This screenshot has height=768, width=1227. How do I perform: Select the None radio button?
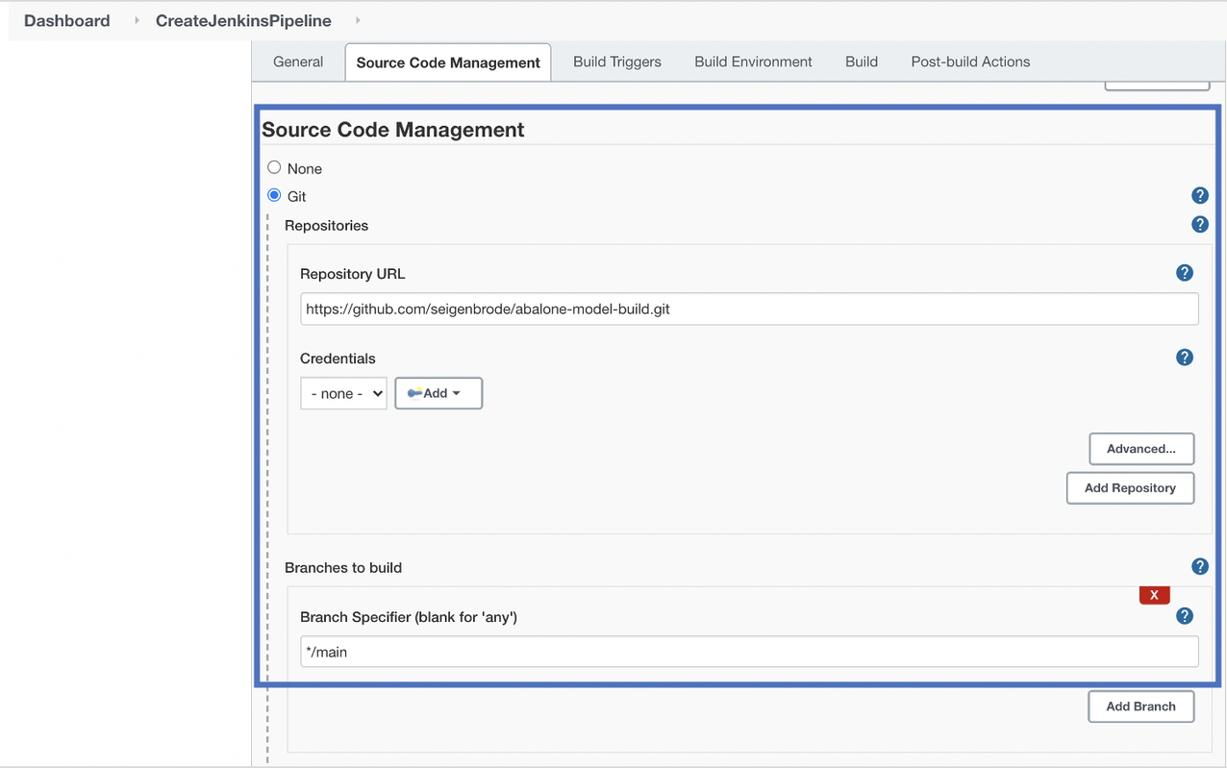[x=274, y=167]
